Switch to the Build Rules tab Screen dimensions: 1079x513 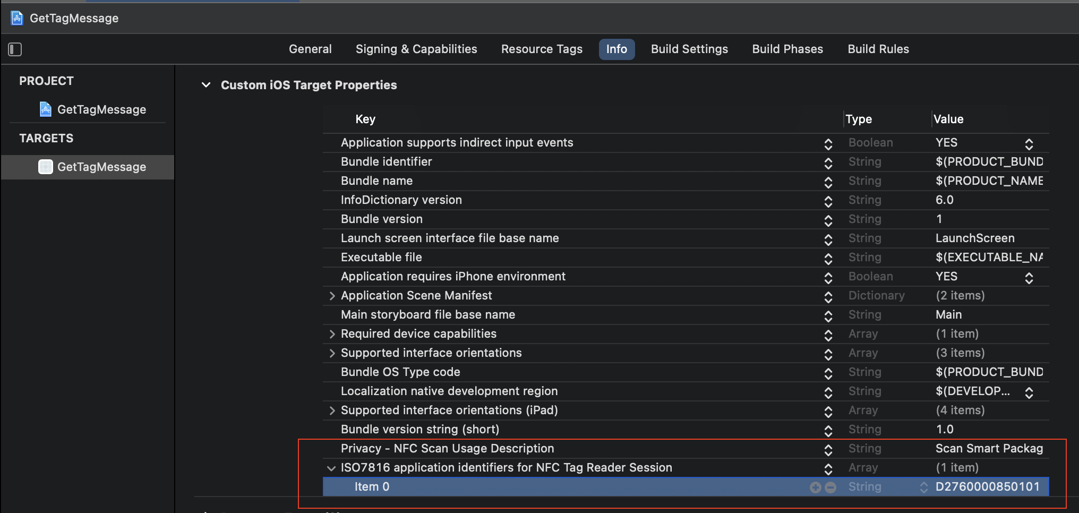click(878, 49)
